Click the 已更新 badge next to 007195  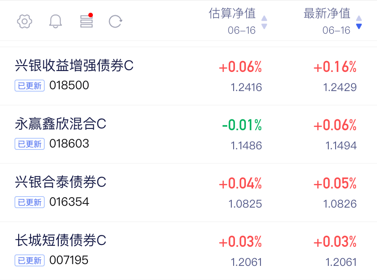click(30, 260)
